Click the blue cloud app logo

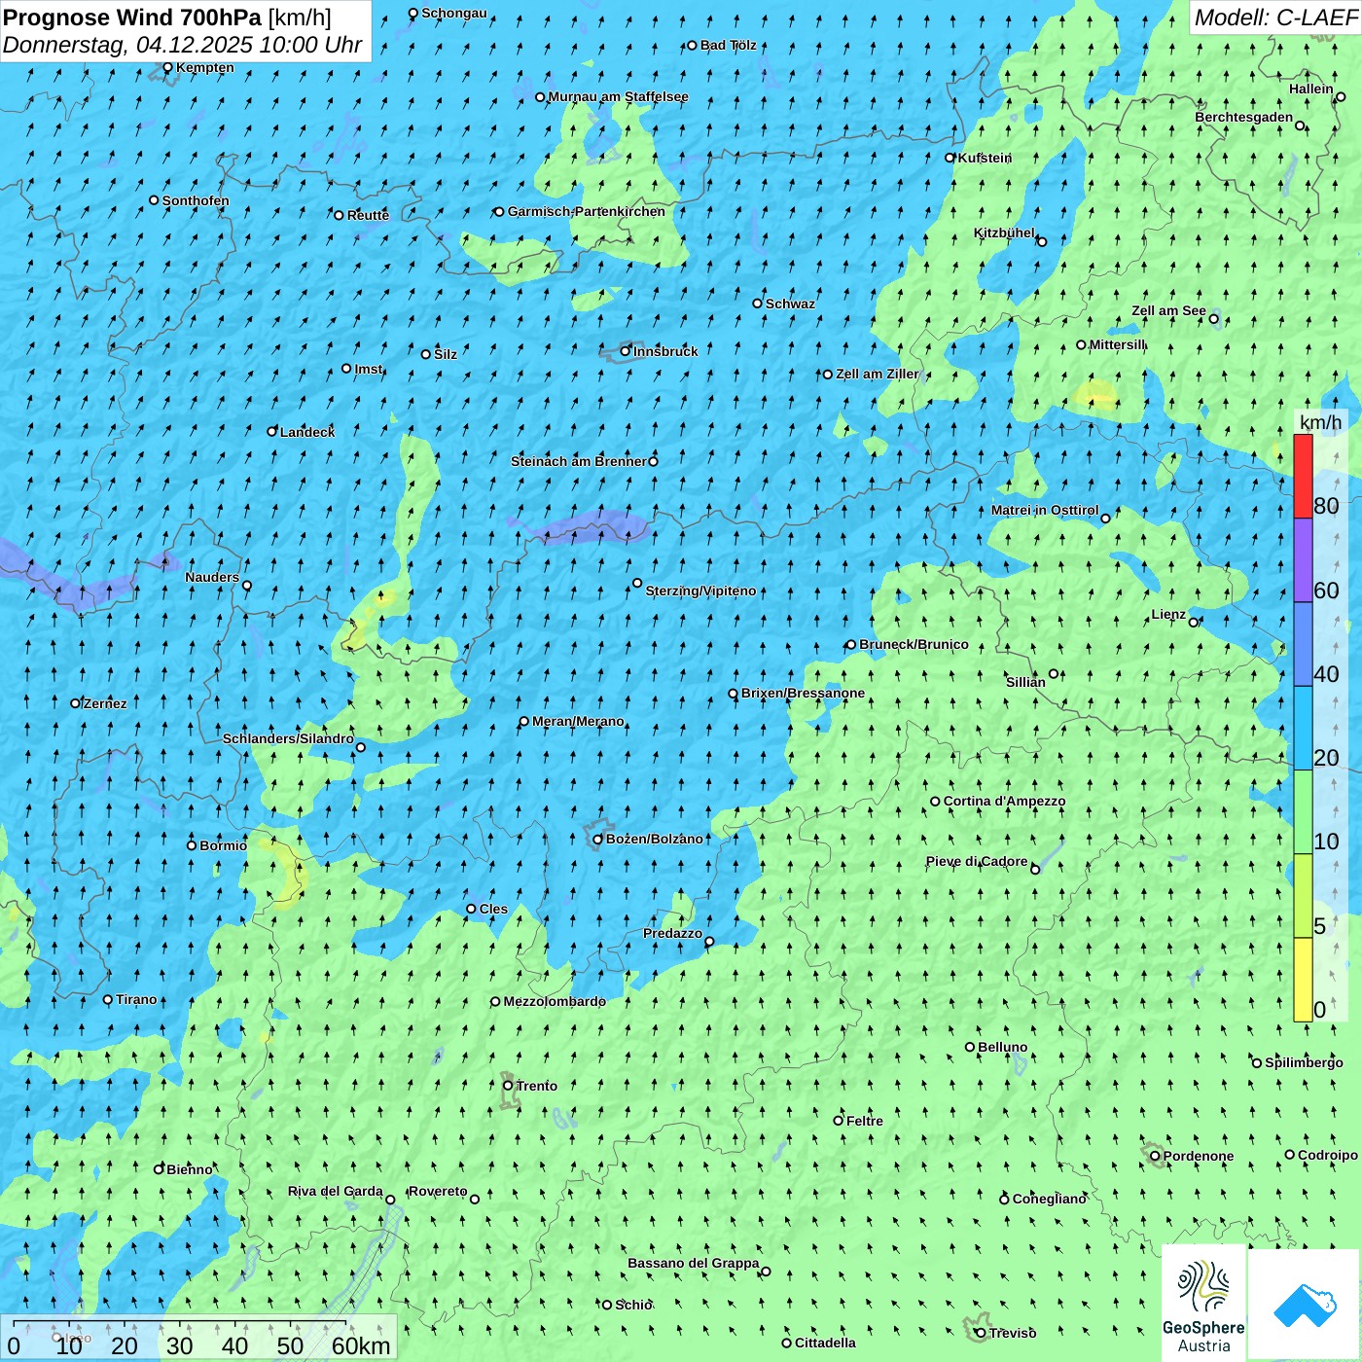pos(1305,1305)
